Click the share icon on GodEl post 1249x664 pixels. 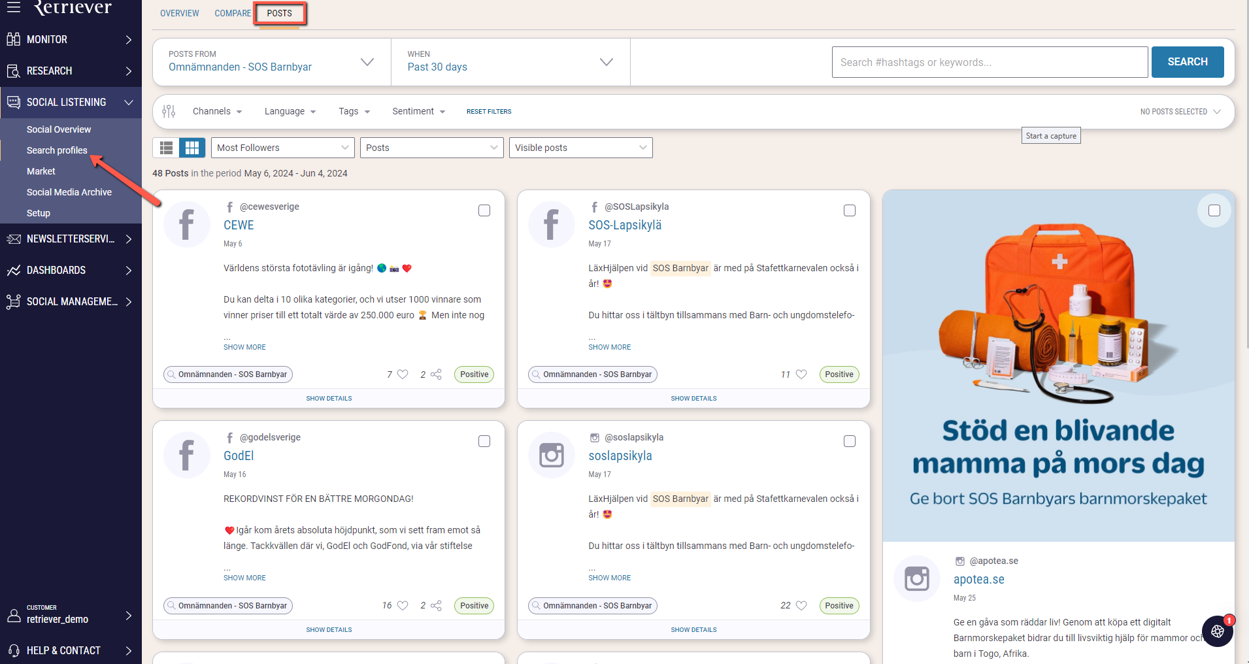pos(436,605)
